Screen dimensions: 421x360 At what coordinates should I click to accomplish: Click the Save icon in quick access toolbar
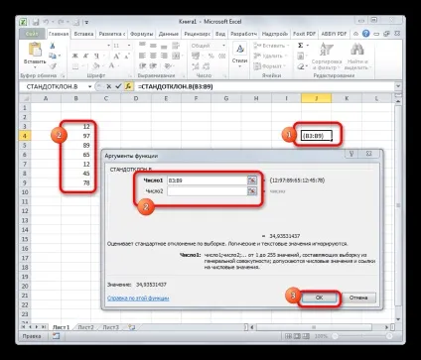pos(36,22)
